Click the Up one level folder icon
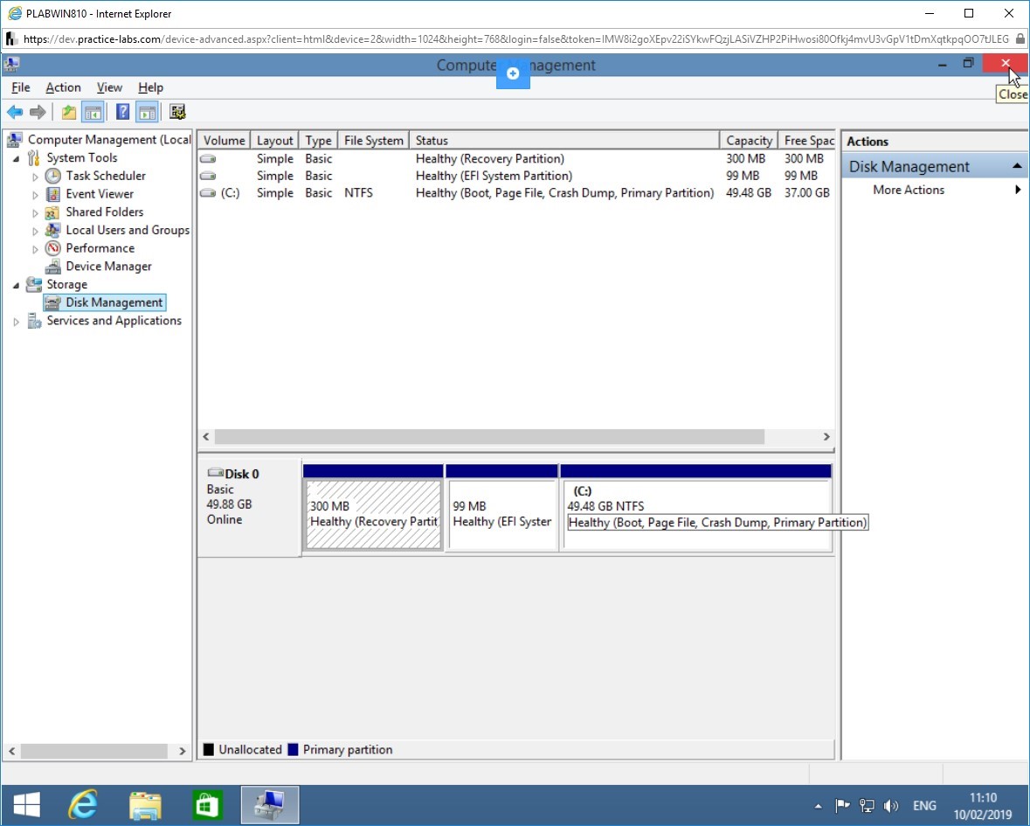Viewport: 1030px width, 826px height. (x=69, y=113)
